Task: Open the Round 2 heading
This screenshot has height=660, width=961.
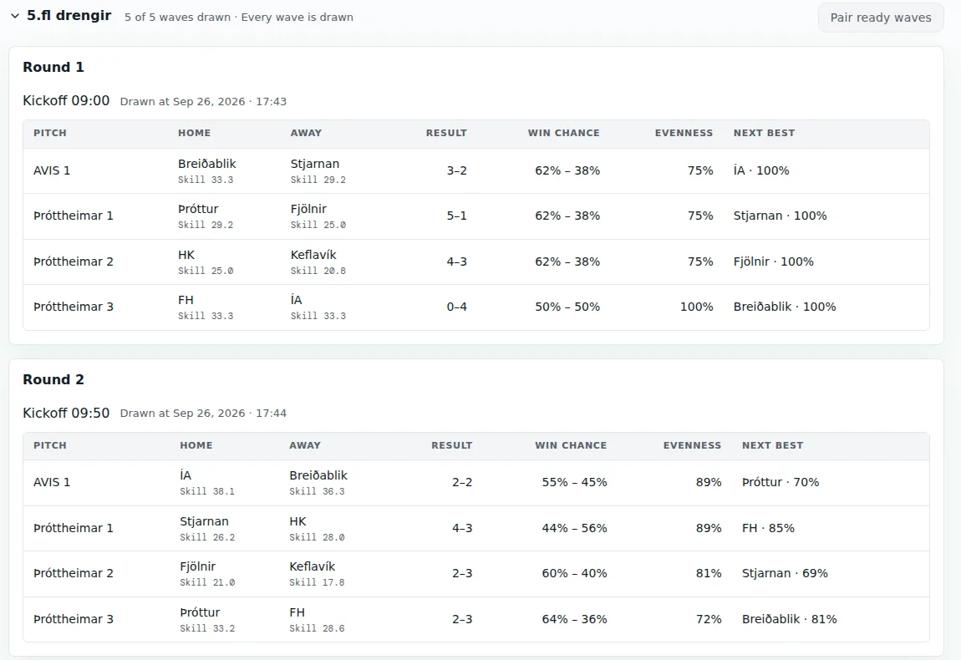Action: (53, 380)
